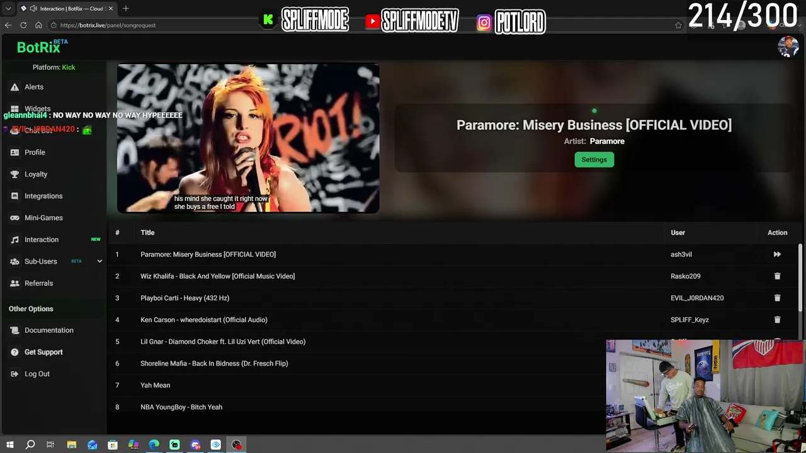Viewport: 806px width, 453px height.
Task: Click the username ash3vil in the queue
Action: click(x=681, y=254)
